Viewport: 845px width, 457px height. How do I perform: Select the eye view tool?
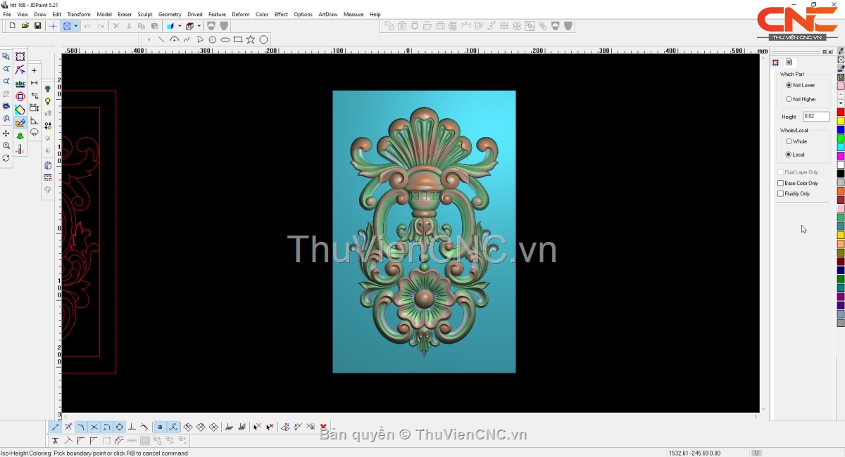pos(6,107)
